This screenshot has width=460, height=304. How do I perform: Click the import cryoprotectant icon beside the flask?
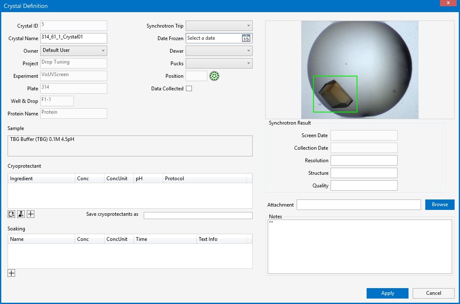pos(11,214)
